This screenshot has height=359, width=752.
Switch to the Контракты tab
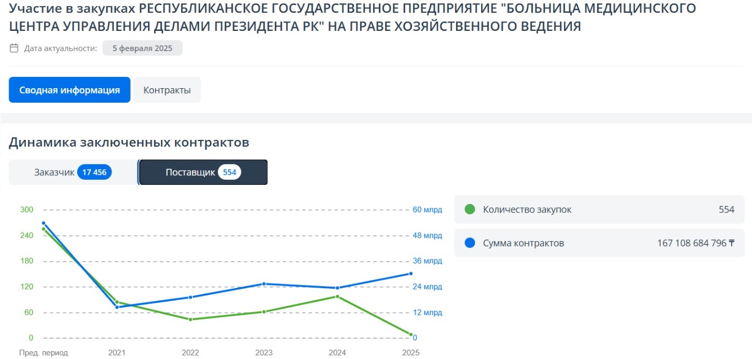pos(167,90)
